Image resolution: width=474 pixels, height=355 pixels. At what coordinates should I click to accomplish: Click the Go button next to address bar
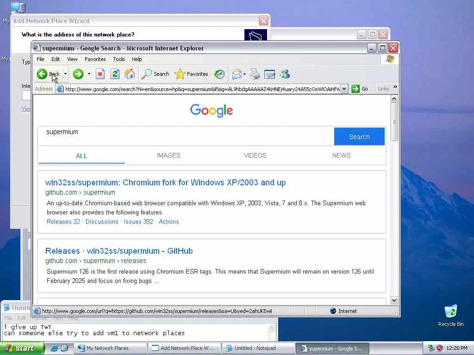click(360, 89)
